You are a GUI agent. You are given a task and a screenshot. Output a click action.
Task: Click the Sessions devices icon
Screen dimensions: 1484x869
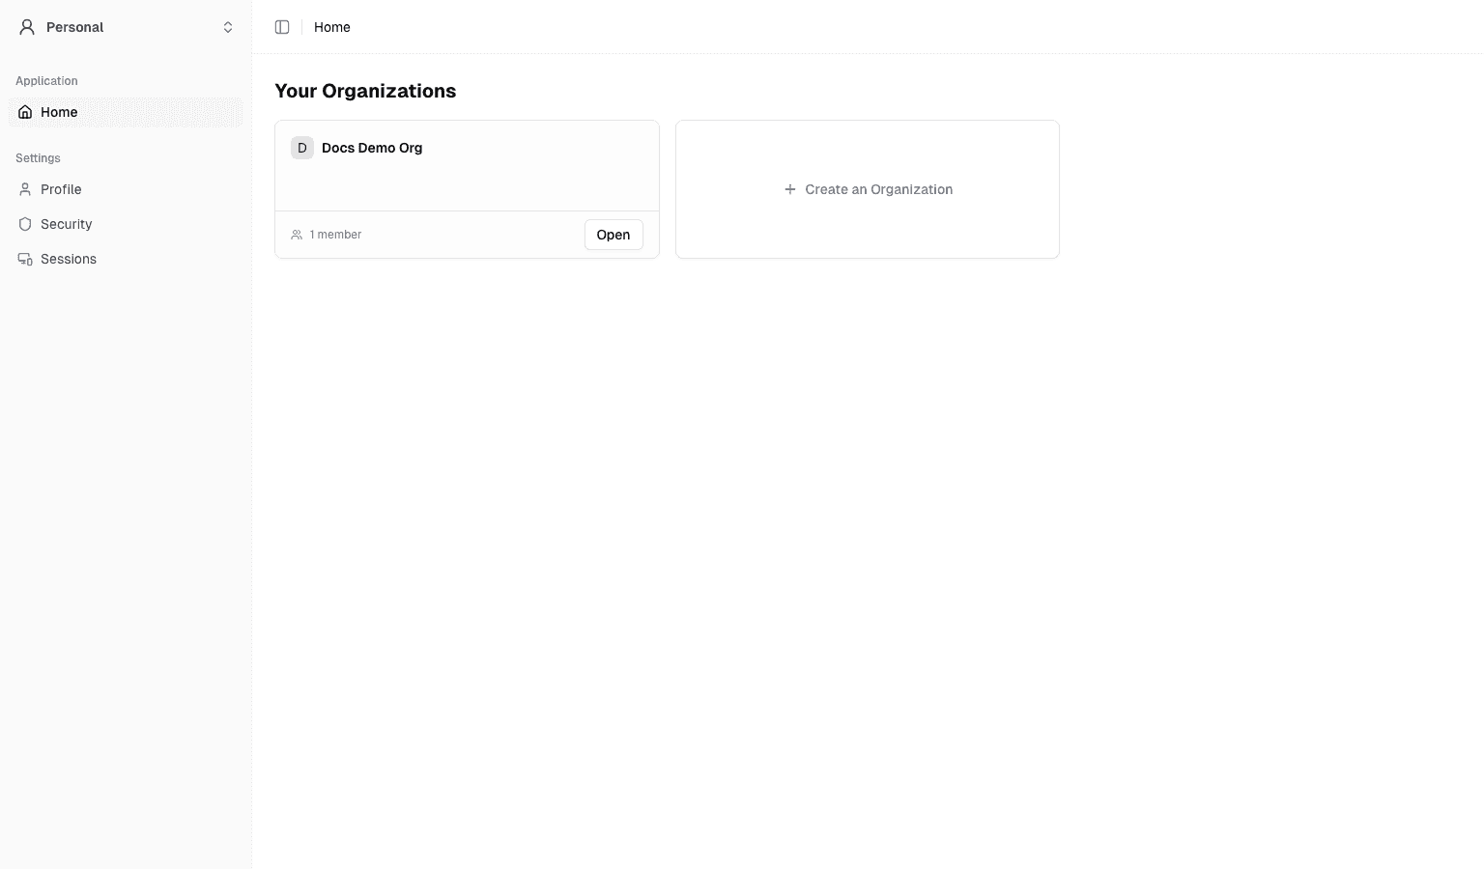(x=25, y=259)
